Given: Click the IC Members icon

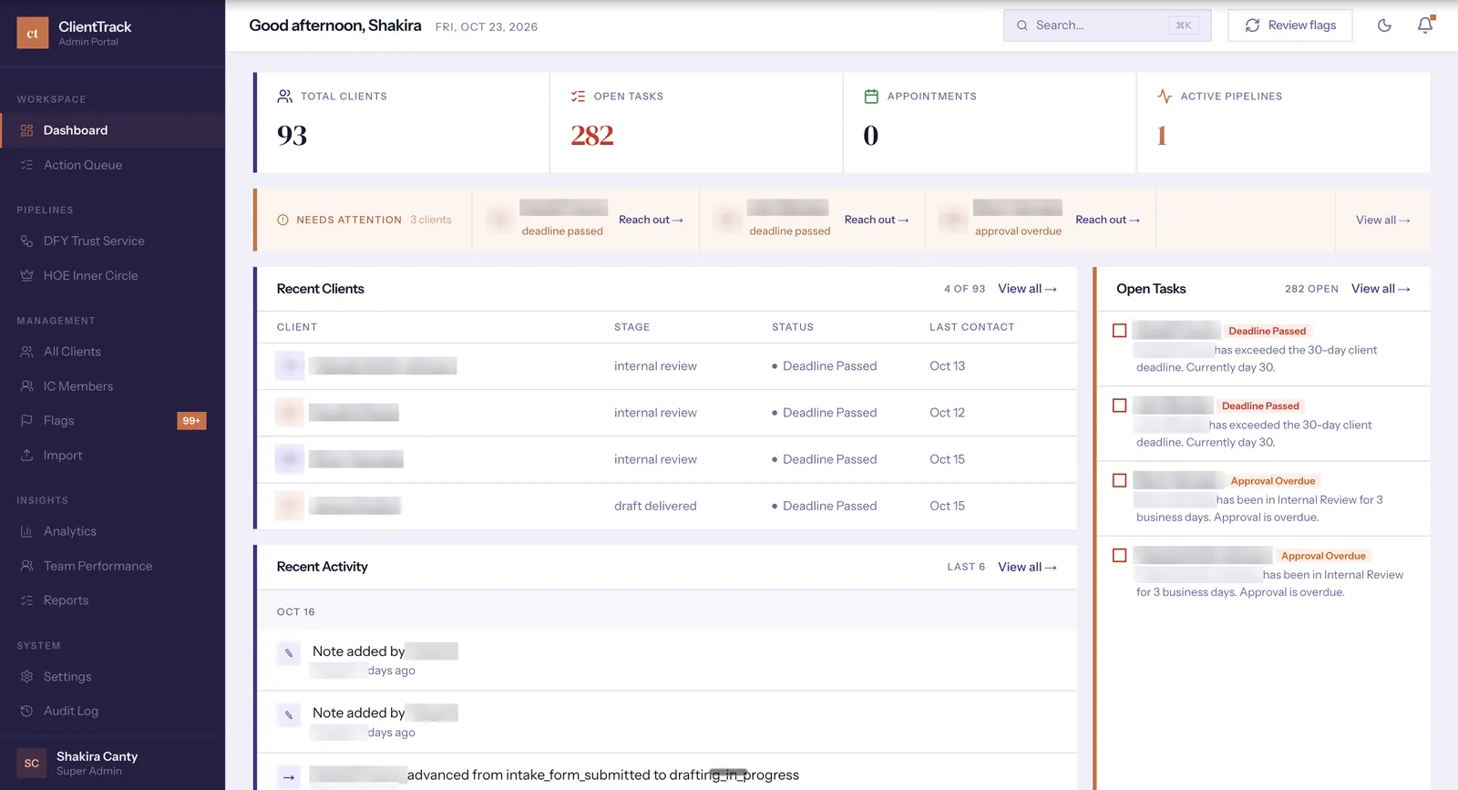Looking at the screenshot, I should click(x=26, y=386).
